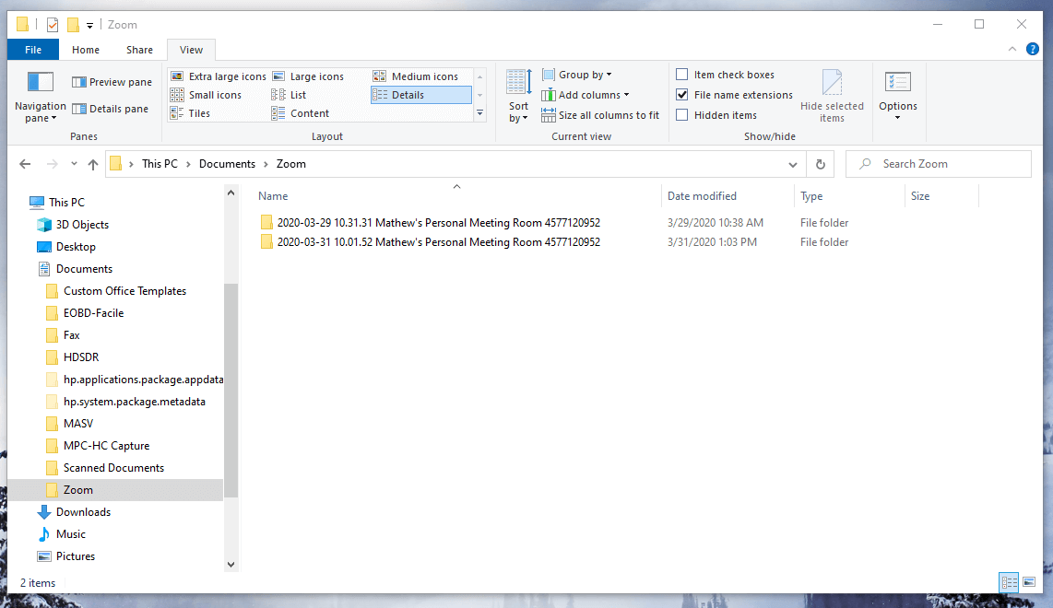Collapse the ribbon with the chevron

click(1012, 49)
